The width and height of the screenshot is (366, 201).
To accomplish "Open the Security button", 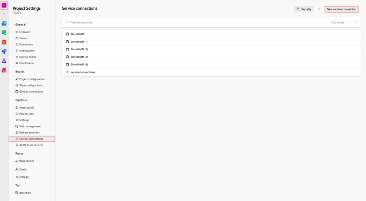I will pos(304,9).
